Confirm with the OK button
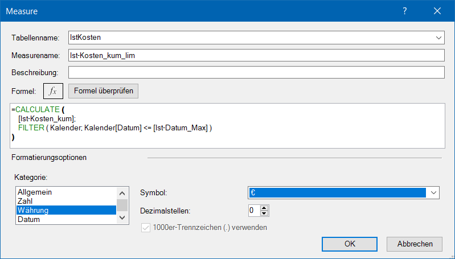The image size is (455, 259). (x=350, y=244)
